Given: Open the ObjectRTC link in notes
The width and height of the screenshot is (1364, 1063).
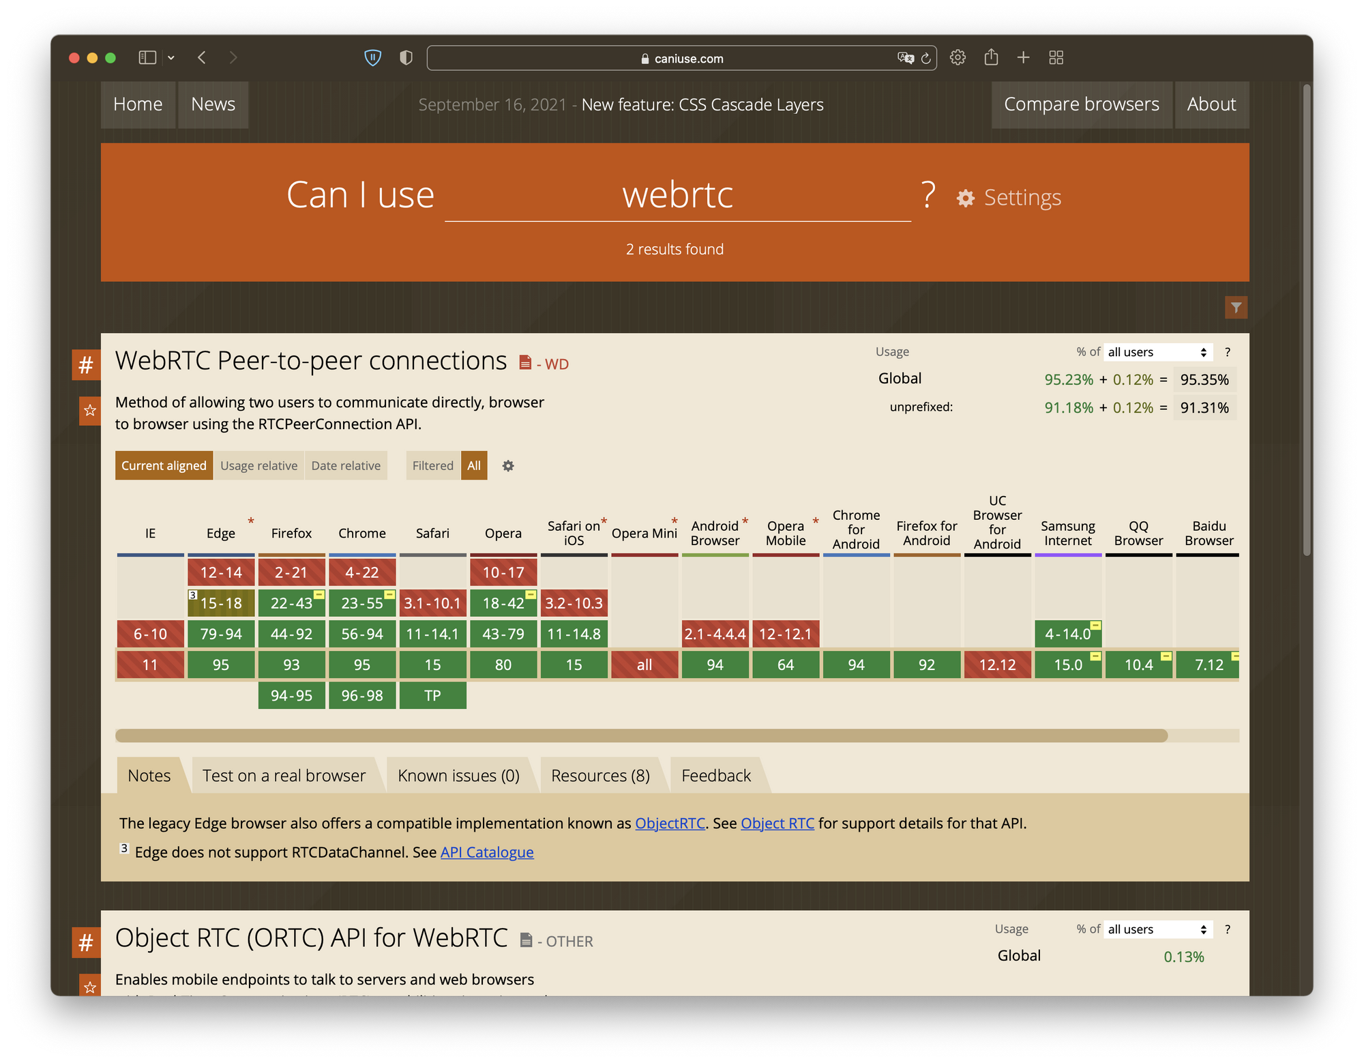Looking at the screenshot, I should click(x=670, y=824).
